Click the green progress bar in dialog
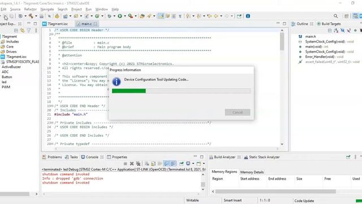Viewport: 362px width, 204px height. (129, 91)
